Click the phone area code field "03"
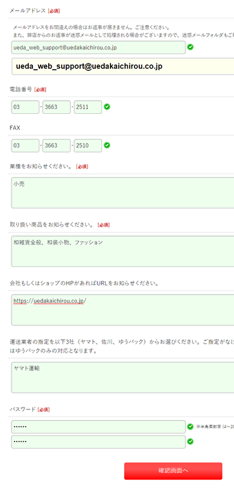 point(25,107)
